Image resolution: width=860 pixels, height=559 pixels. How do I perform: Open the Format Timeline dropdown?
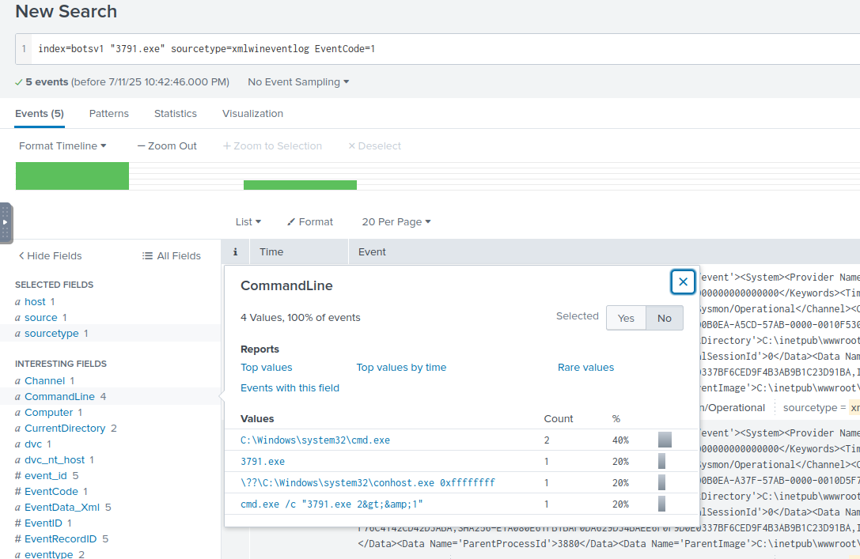[x=63, y=145]
